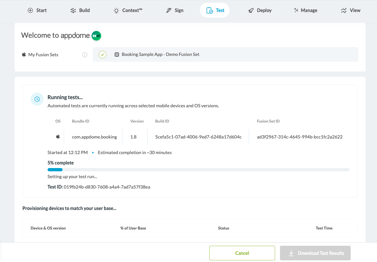Click the Status column header

point(224,228)
